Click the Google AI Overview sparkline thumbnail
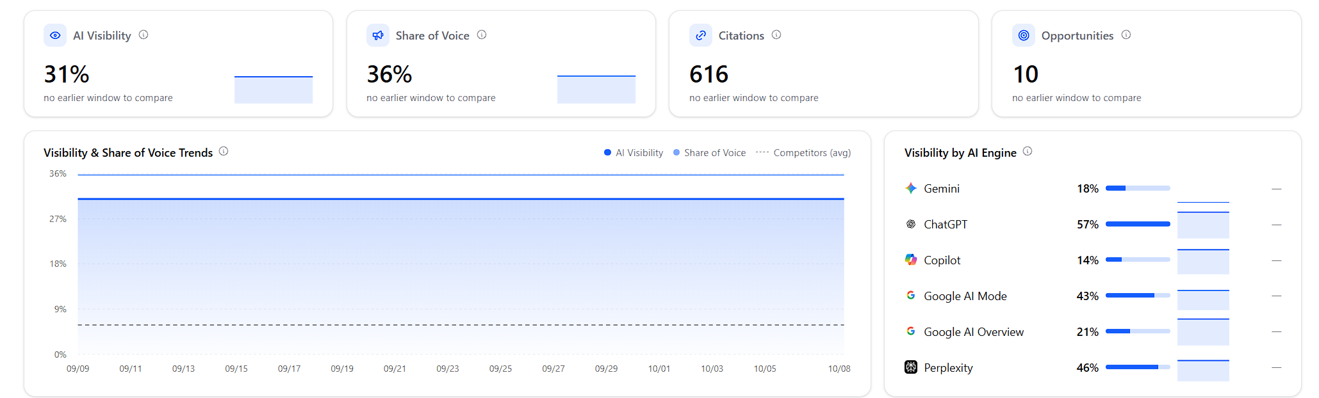 (x=1203, y=331)
